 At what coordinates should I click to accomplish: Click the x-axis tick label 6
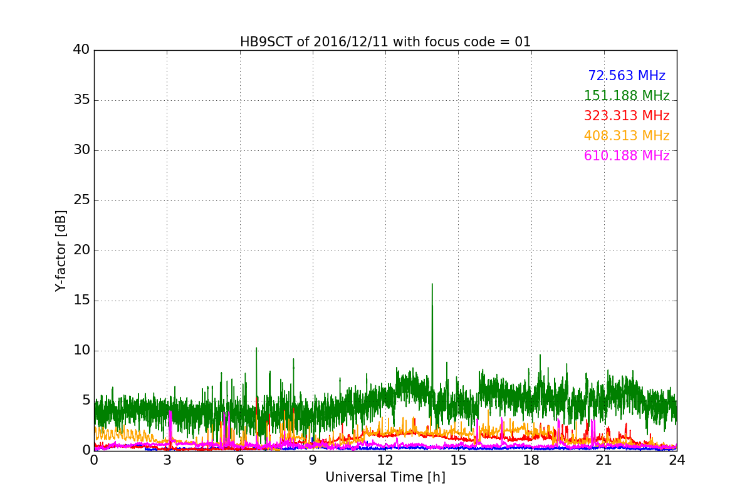point(240,460)
